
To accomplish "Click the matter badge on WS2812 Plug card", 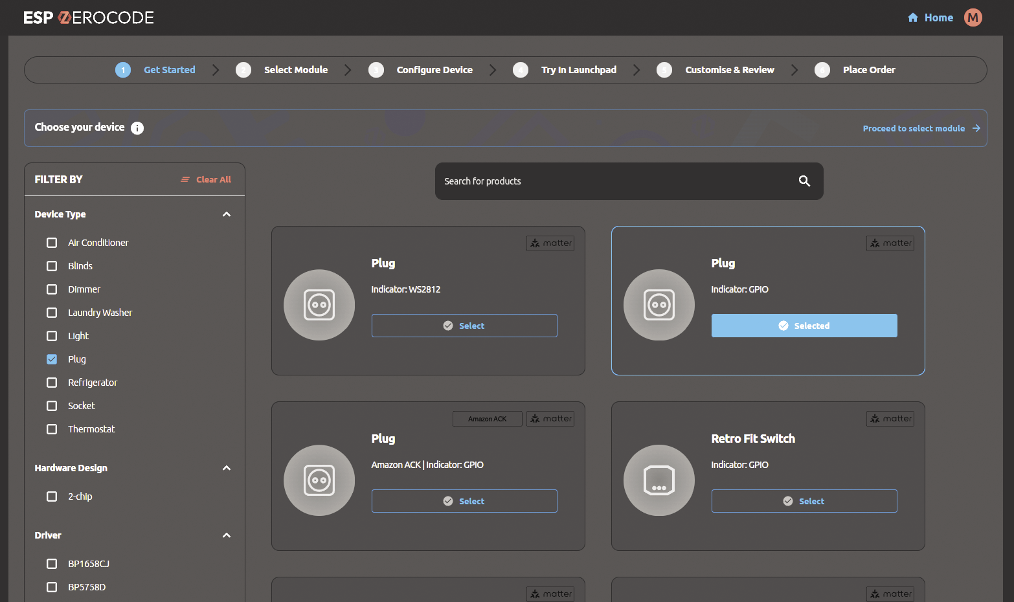I will [x=550, y=243].
